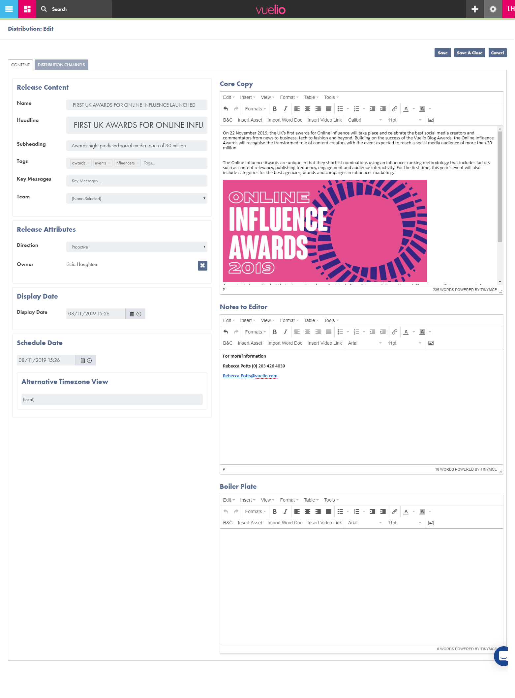Click the Online Influence Awards image
This screenshot has width=515, height=698.
click(325, 231)
